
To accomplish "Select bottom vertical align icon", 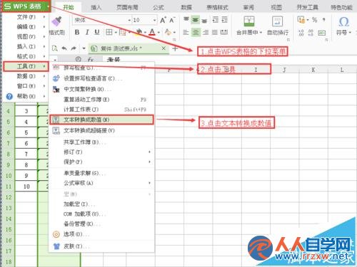I will [204, 21].
